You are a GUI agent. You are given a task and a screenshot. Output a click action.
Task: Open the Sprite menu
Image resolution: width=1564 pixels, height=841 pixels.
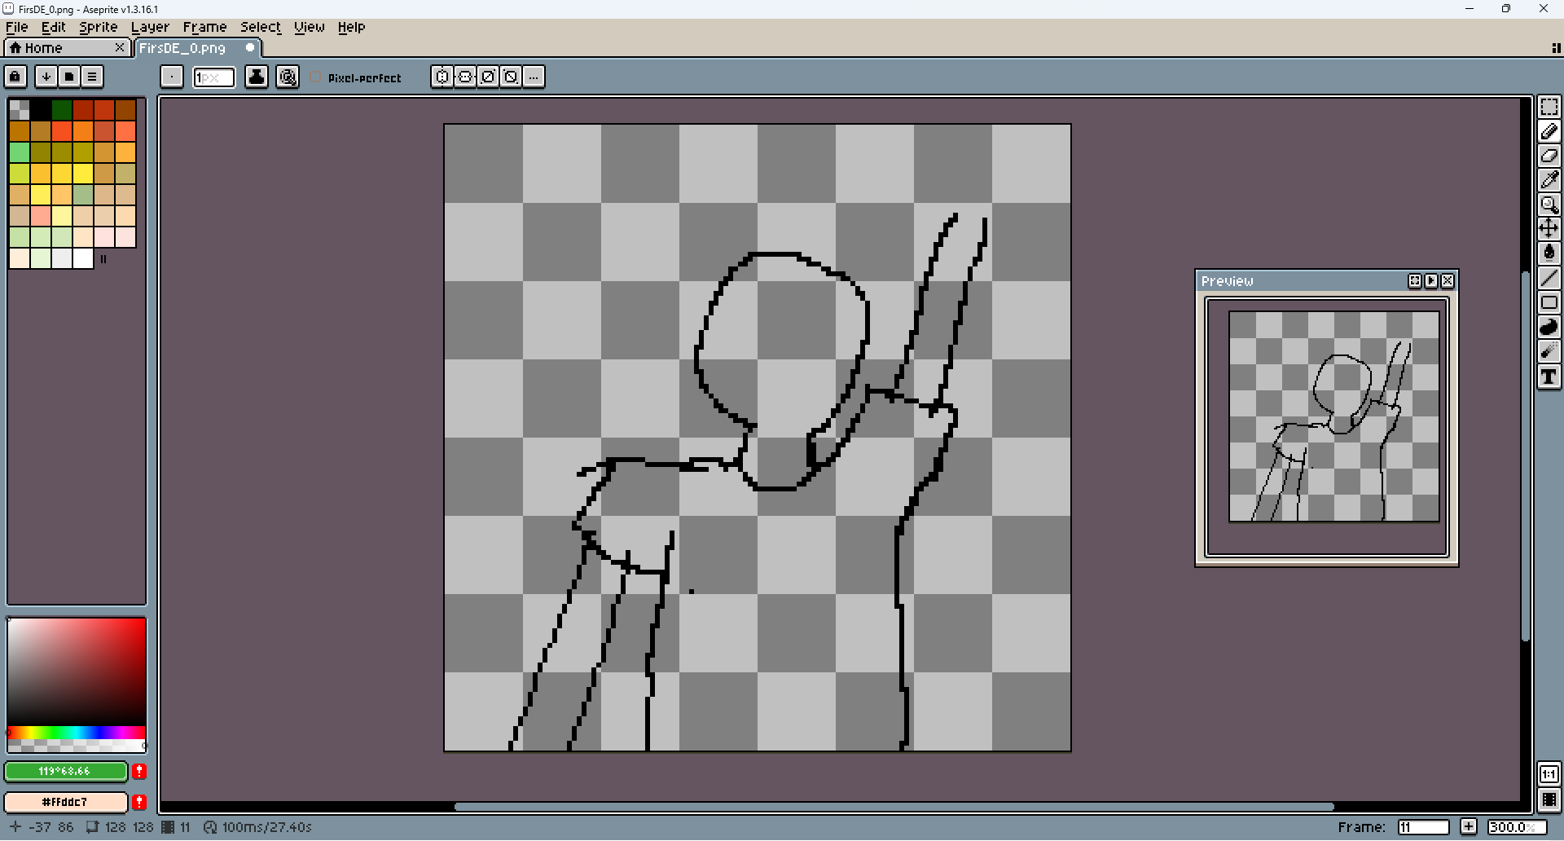(98, 27)
